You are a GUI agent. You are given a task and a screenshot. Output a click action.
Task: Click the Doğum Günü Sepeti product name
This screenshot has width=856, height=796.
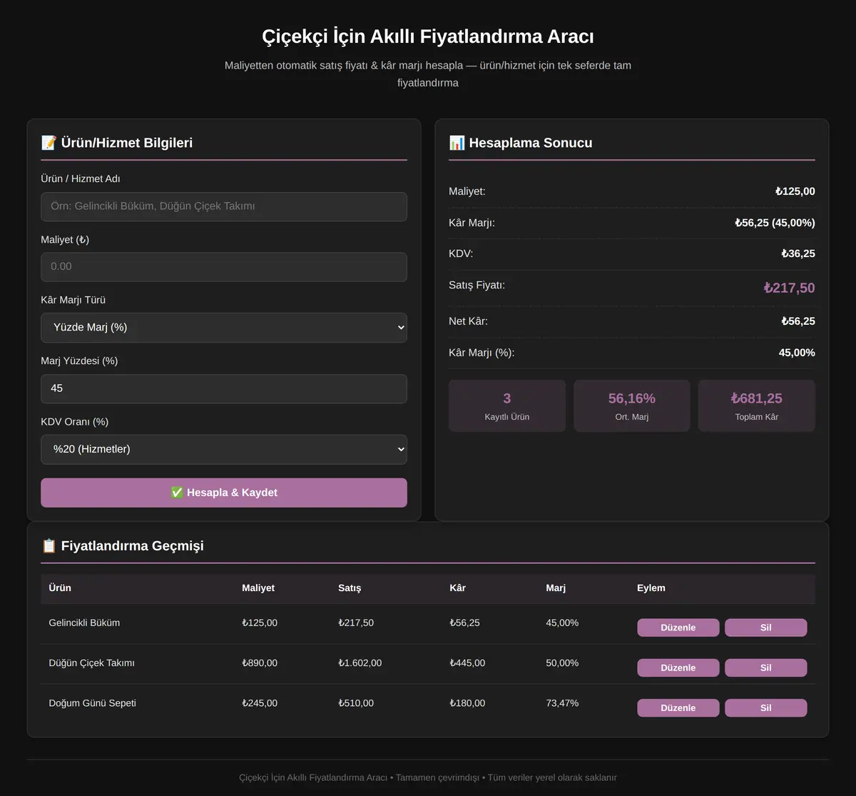pyautogui.click(x=92, y=703)
